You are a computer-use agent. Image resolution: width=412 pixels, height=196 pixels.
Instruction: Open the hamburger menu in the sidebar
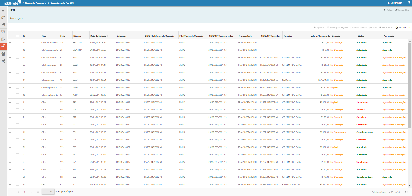point(3,11)
